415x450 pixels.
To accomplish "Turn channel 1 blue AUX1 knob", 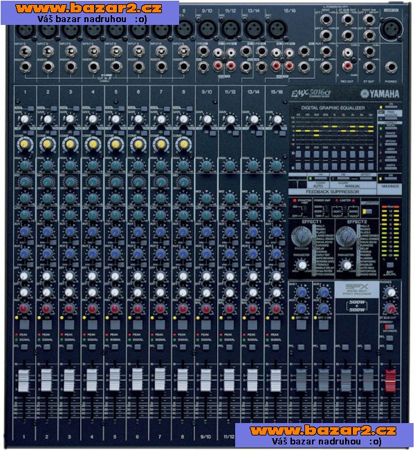I will (x=25, y=232).
